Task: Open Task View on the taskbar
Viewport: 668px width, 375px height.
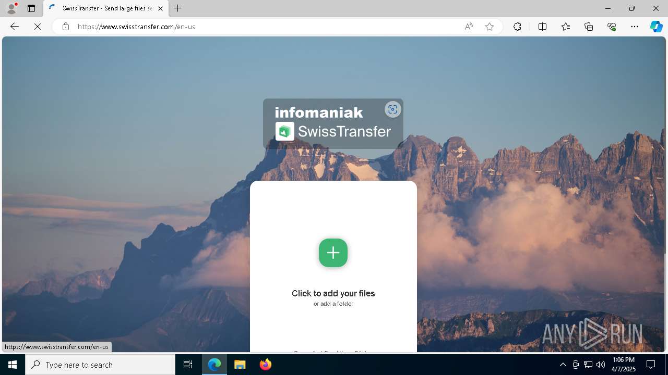Action: tap(188, 365)
